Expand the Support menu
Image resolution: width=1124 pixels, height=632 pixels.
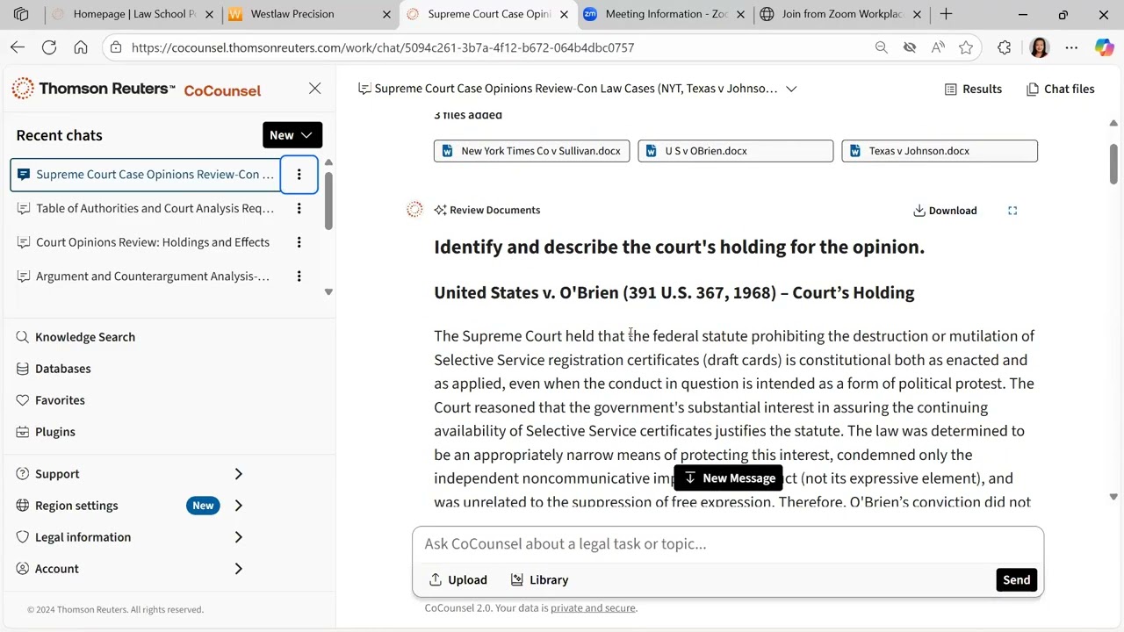coord(130,474)
